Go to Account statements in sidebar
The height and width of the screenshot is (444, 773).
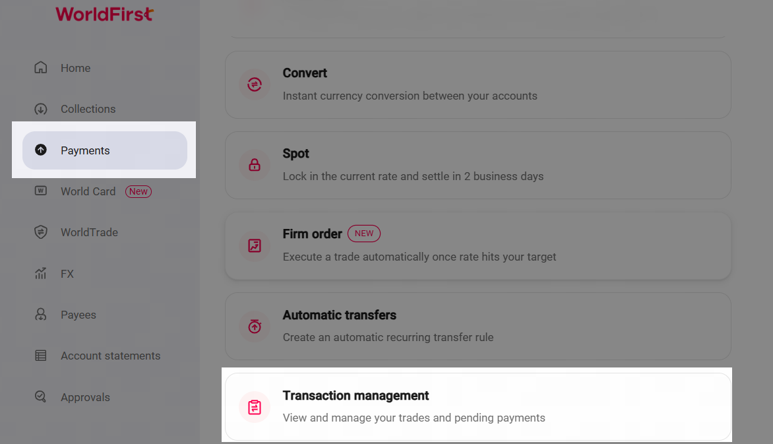pyautogui.click(x=110, y=356)
